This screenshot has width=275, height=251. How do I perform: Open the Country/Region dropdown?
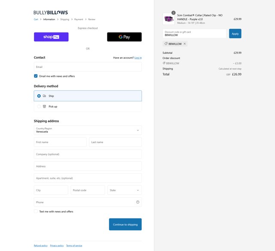pos(88,130)
